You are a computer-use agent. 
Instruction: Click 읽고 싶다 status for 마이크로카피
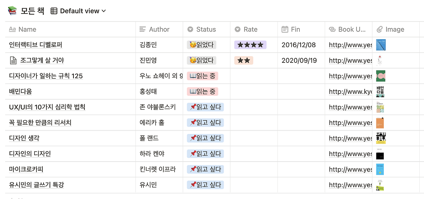coord(205,169)
